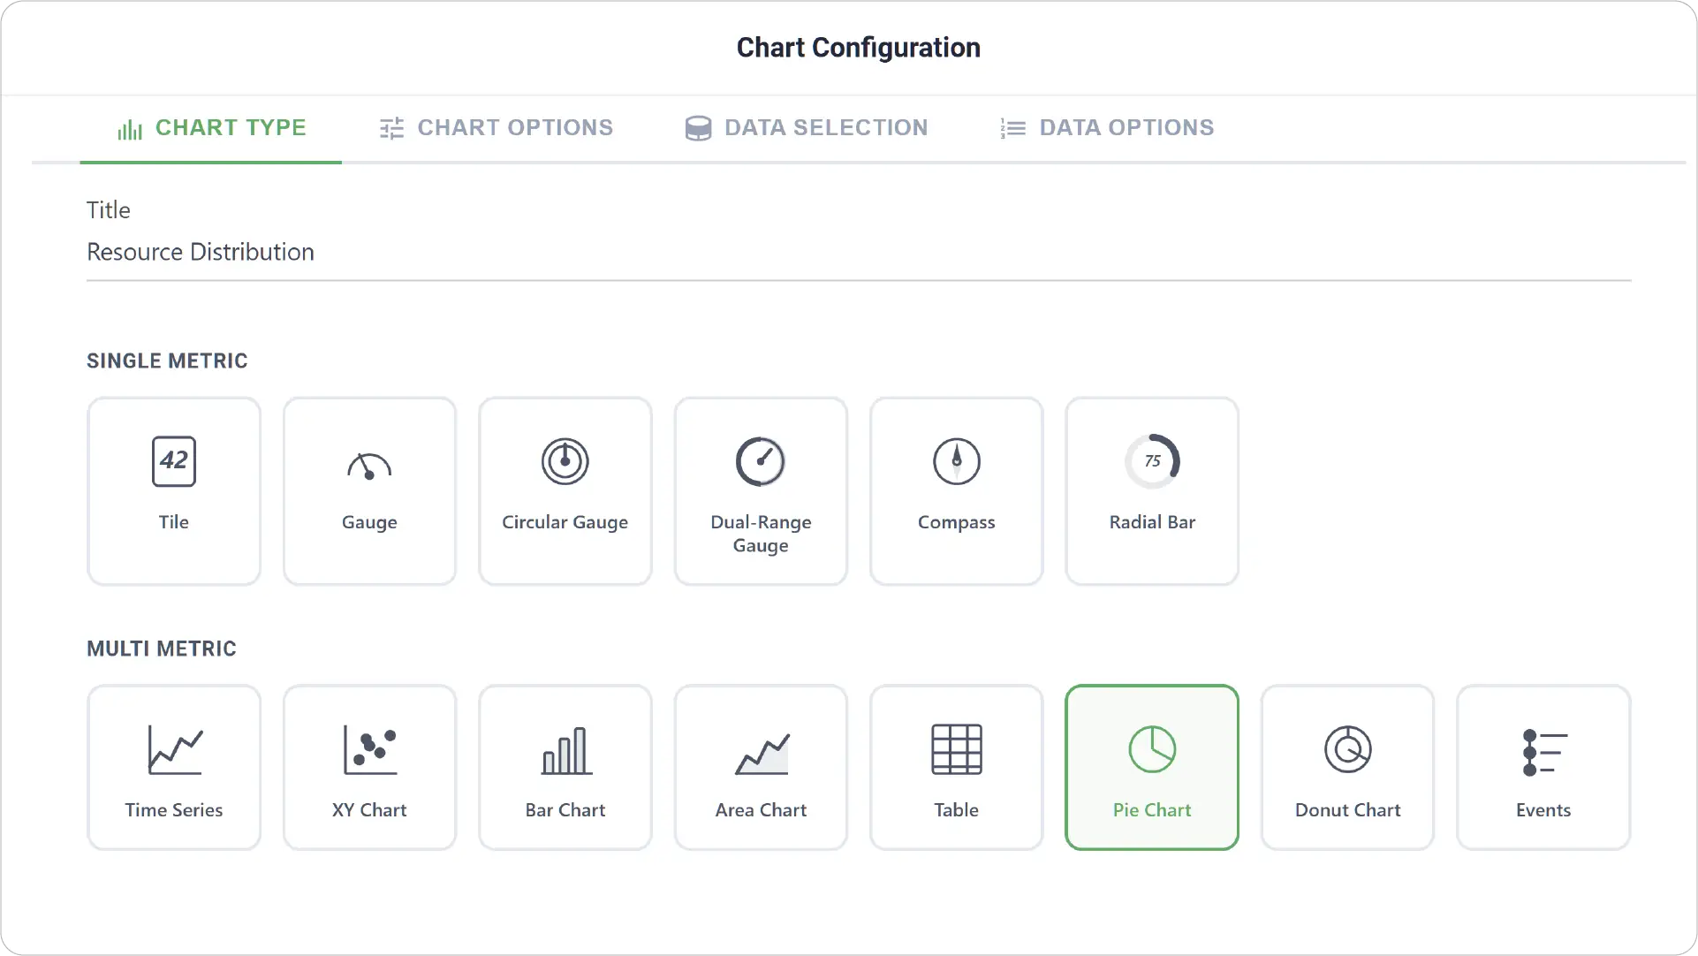Go to the Data Options tab
The height and width of the screenshot is (956, 1698).
point(1107,128)
